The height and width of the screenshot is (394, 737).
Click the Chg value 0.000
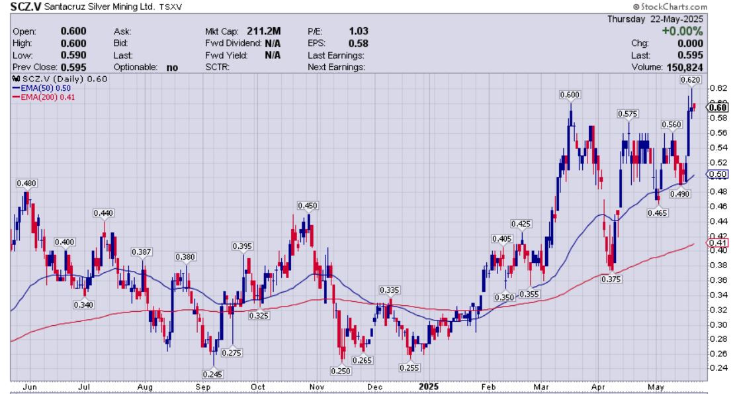pyautogui.click(x=691, y=43)
